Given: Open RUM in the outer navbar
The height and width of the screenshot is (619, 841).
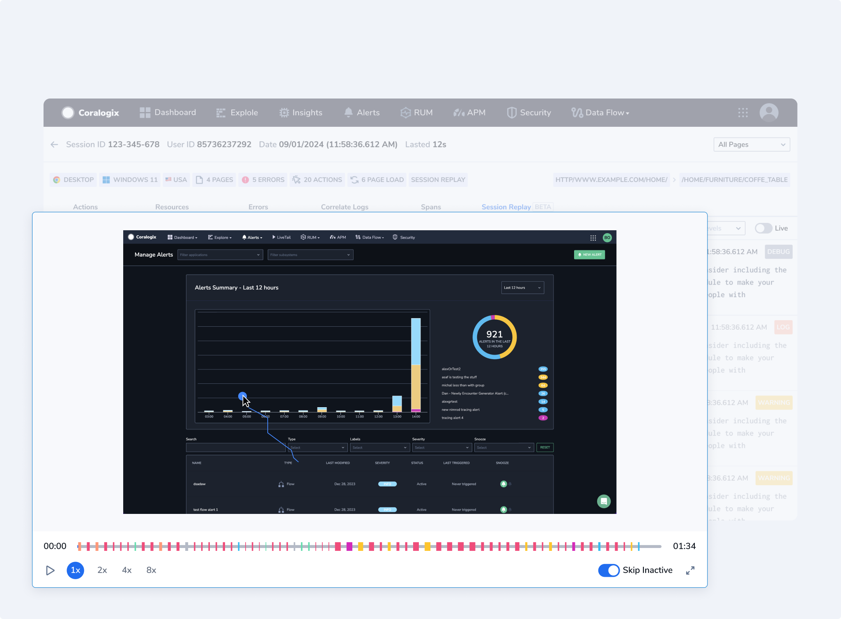Looking at the screenshot, I should (416, 112).
